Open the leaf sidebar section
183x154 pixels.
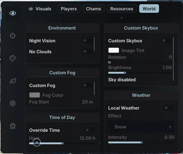12,81
